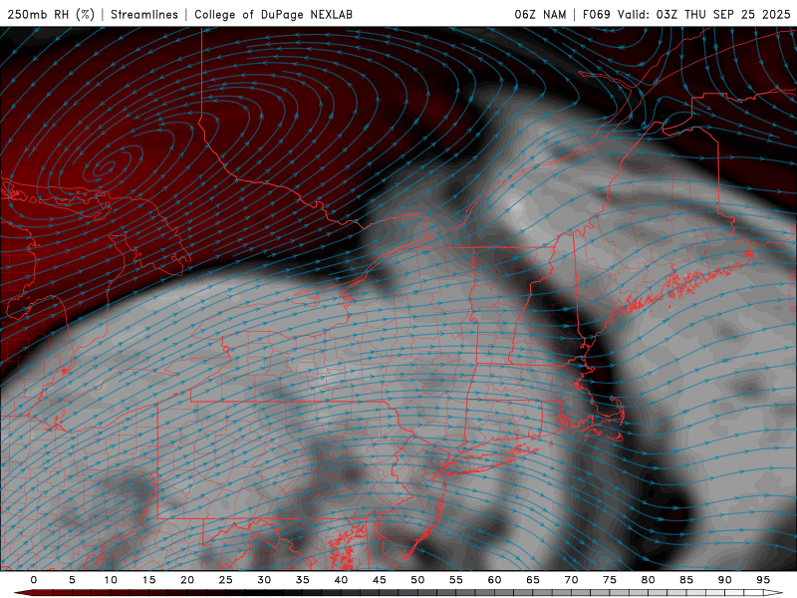Click the colorbar label "65"
The height and width of the screenshot is (598, 797).
[533, 580]
